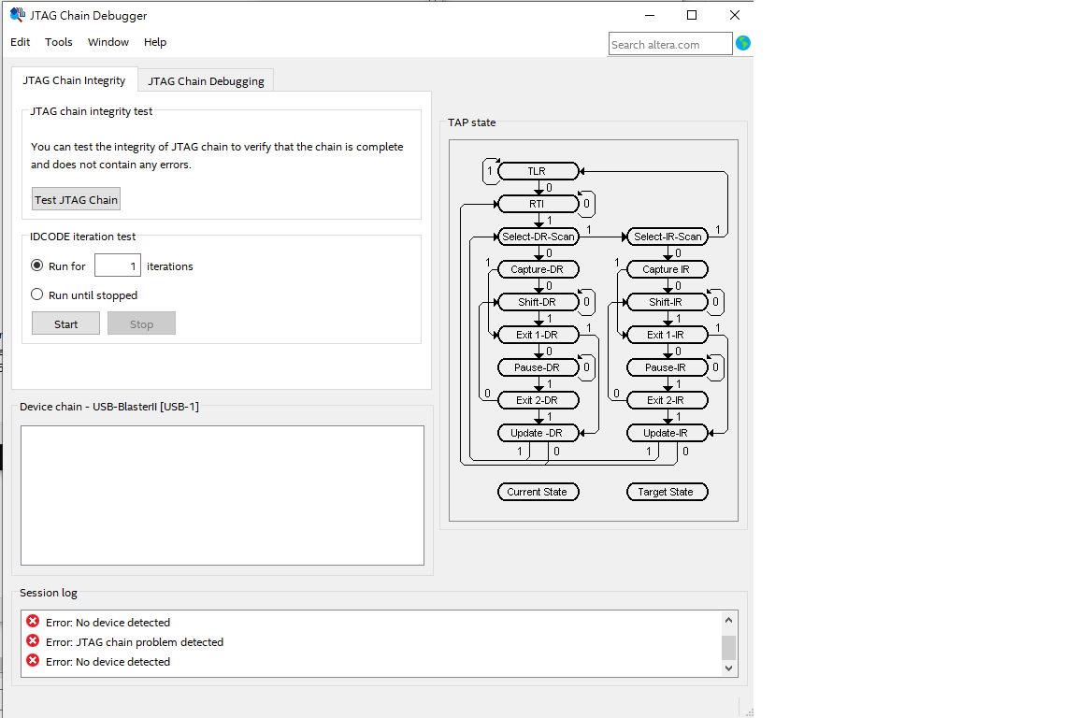Click in the Search altera.com box
Screen dimensions: 1077x718
[x=669, y=44]
